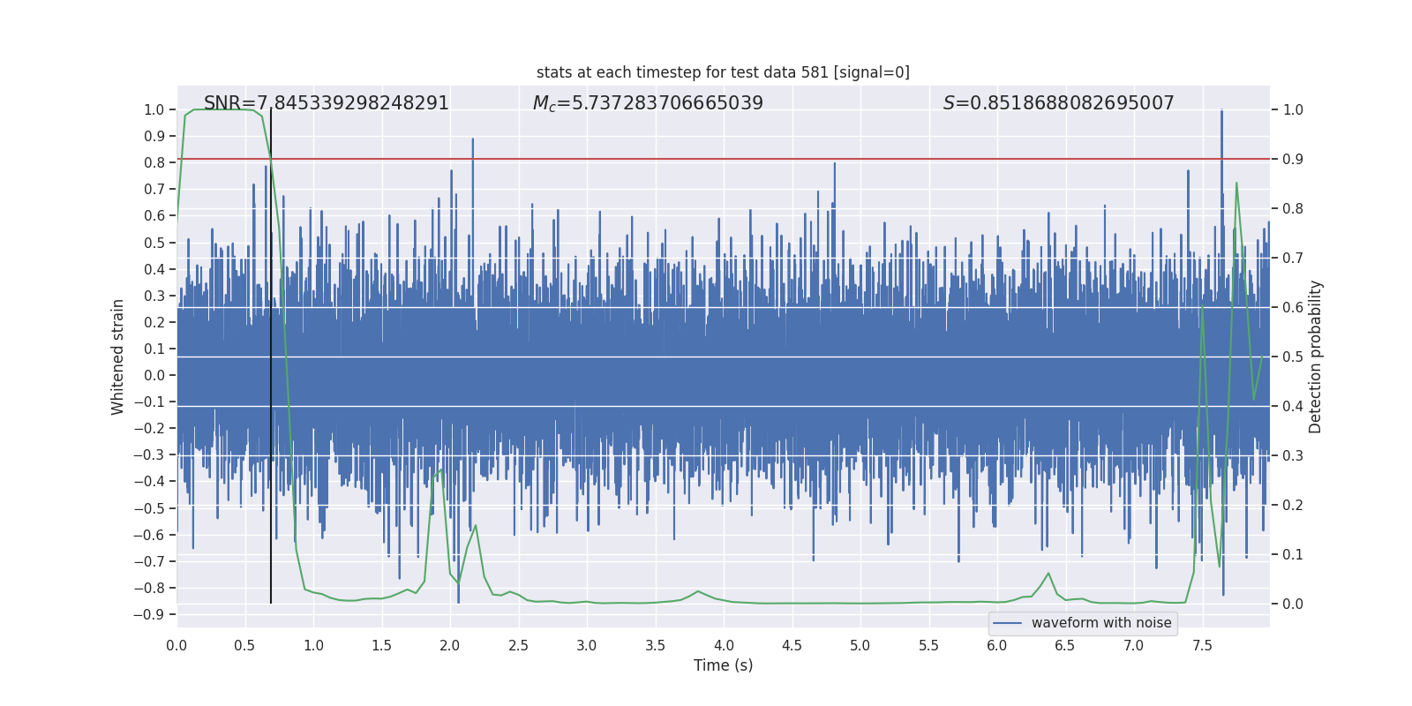The width and height of the screenshot is (1412, 706).
Task: Click the 'Whitened strain' y-axis label
Action: (118, 357)
